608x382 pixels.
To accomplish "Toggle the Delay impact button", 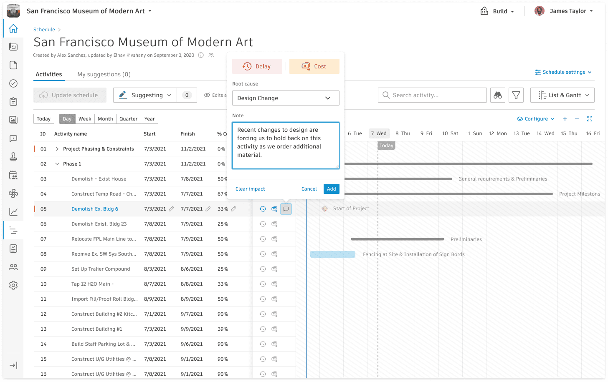I will click(257, 66).
